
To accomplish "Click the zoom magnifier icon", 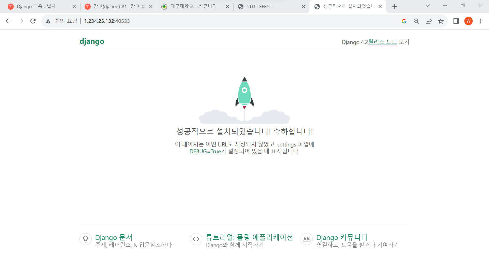I will 416,21.
